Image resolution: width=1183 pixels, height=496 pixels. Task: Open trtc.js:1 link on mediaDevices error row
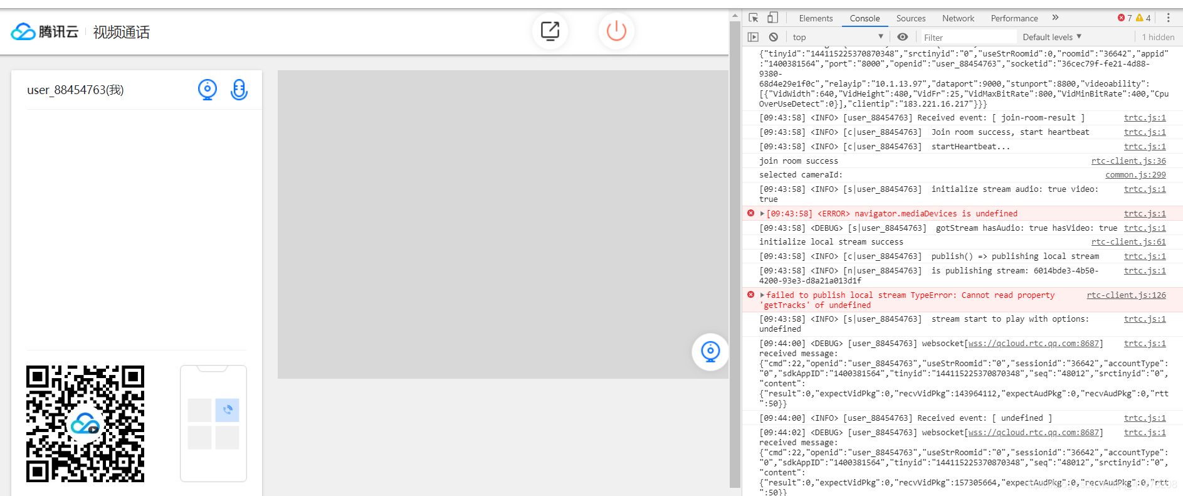(x=1145, y=214)
